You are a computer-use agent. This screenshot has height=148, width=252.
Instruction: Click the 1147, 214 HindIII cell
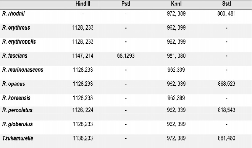coord(83,56)
